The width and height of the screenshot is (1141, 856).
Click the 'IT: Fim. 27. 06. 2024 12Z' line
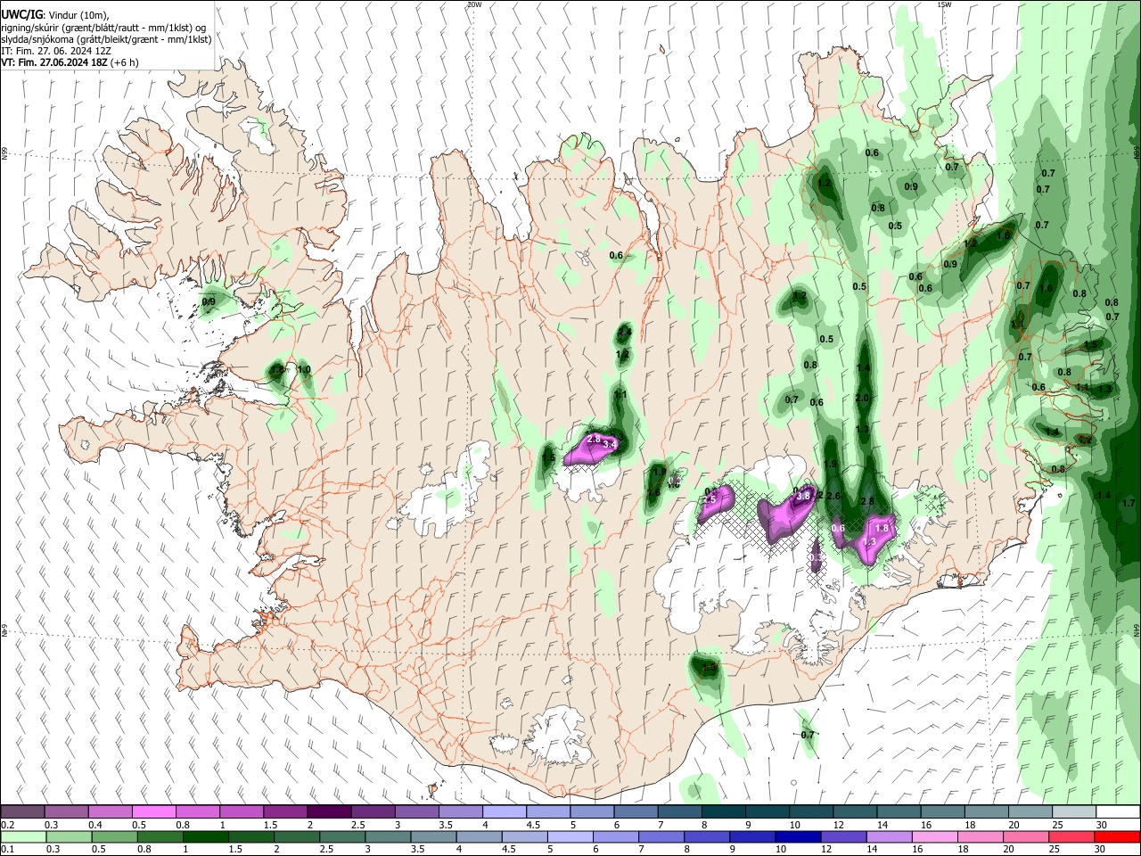[56, 52]
